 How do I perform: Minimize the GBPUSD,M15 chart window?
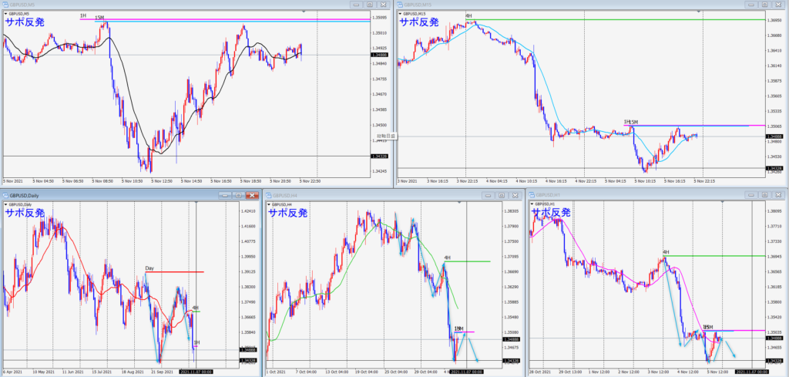coord(752,4)
